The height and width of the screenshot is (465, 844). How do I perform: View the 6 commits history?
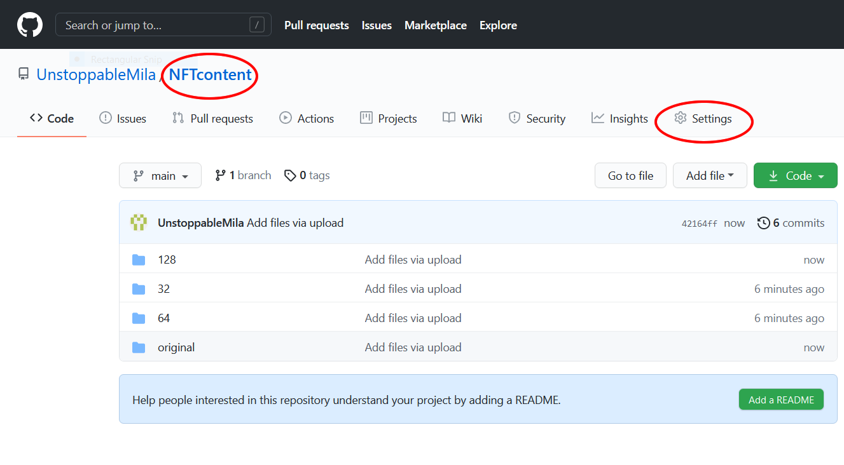coord(791,223)
